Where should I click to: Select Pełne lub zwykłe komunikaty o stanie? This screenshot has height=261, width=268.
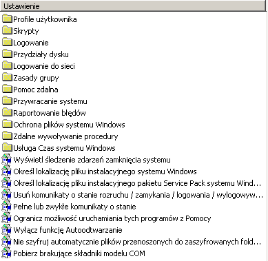74,207
